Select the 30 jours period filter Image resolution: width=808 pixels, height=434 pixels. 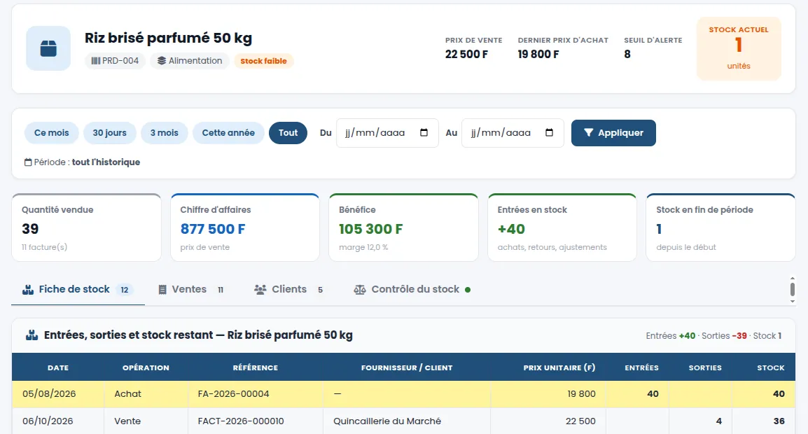[x=110, y=133]
